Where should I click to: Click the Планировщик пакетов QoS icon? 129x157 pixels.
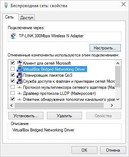click(20, 75)
